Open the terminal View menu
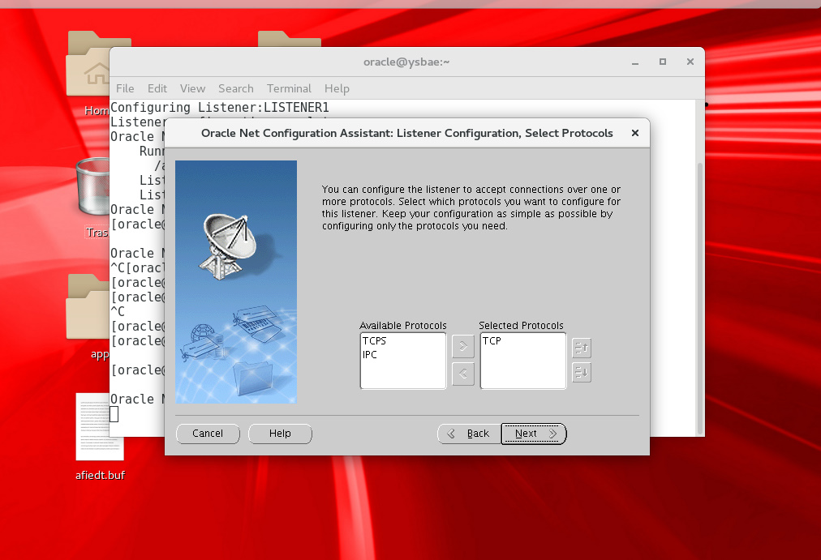821x560 pixels. (193, 88)
